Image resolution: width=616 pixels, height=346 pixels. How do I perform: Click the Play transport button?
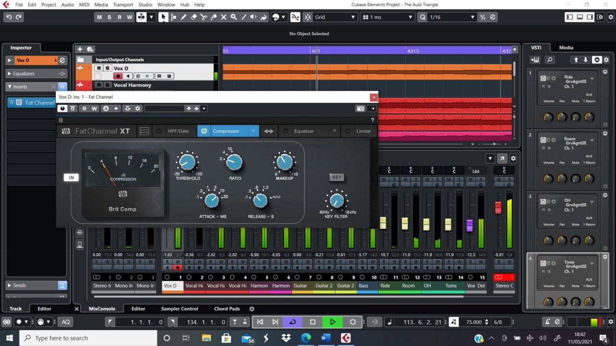333,322
